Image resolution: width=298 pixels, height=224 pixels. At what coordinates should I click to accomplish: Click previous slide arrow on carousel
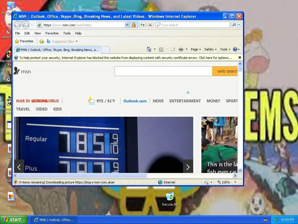[19, 167]
